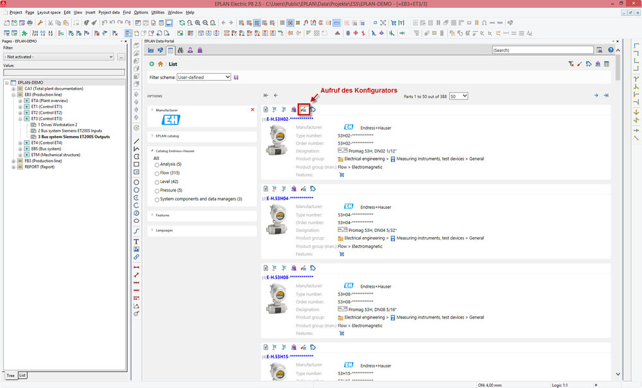This screenshot has width=642, height=388.
Task: Click the green refresh icon in toolbar
Action: (x=182, y=23)
